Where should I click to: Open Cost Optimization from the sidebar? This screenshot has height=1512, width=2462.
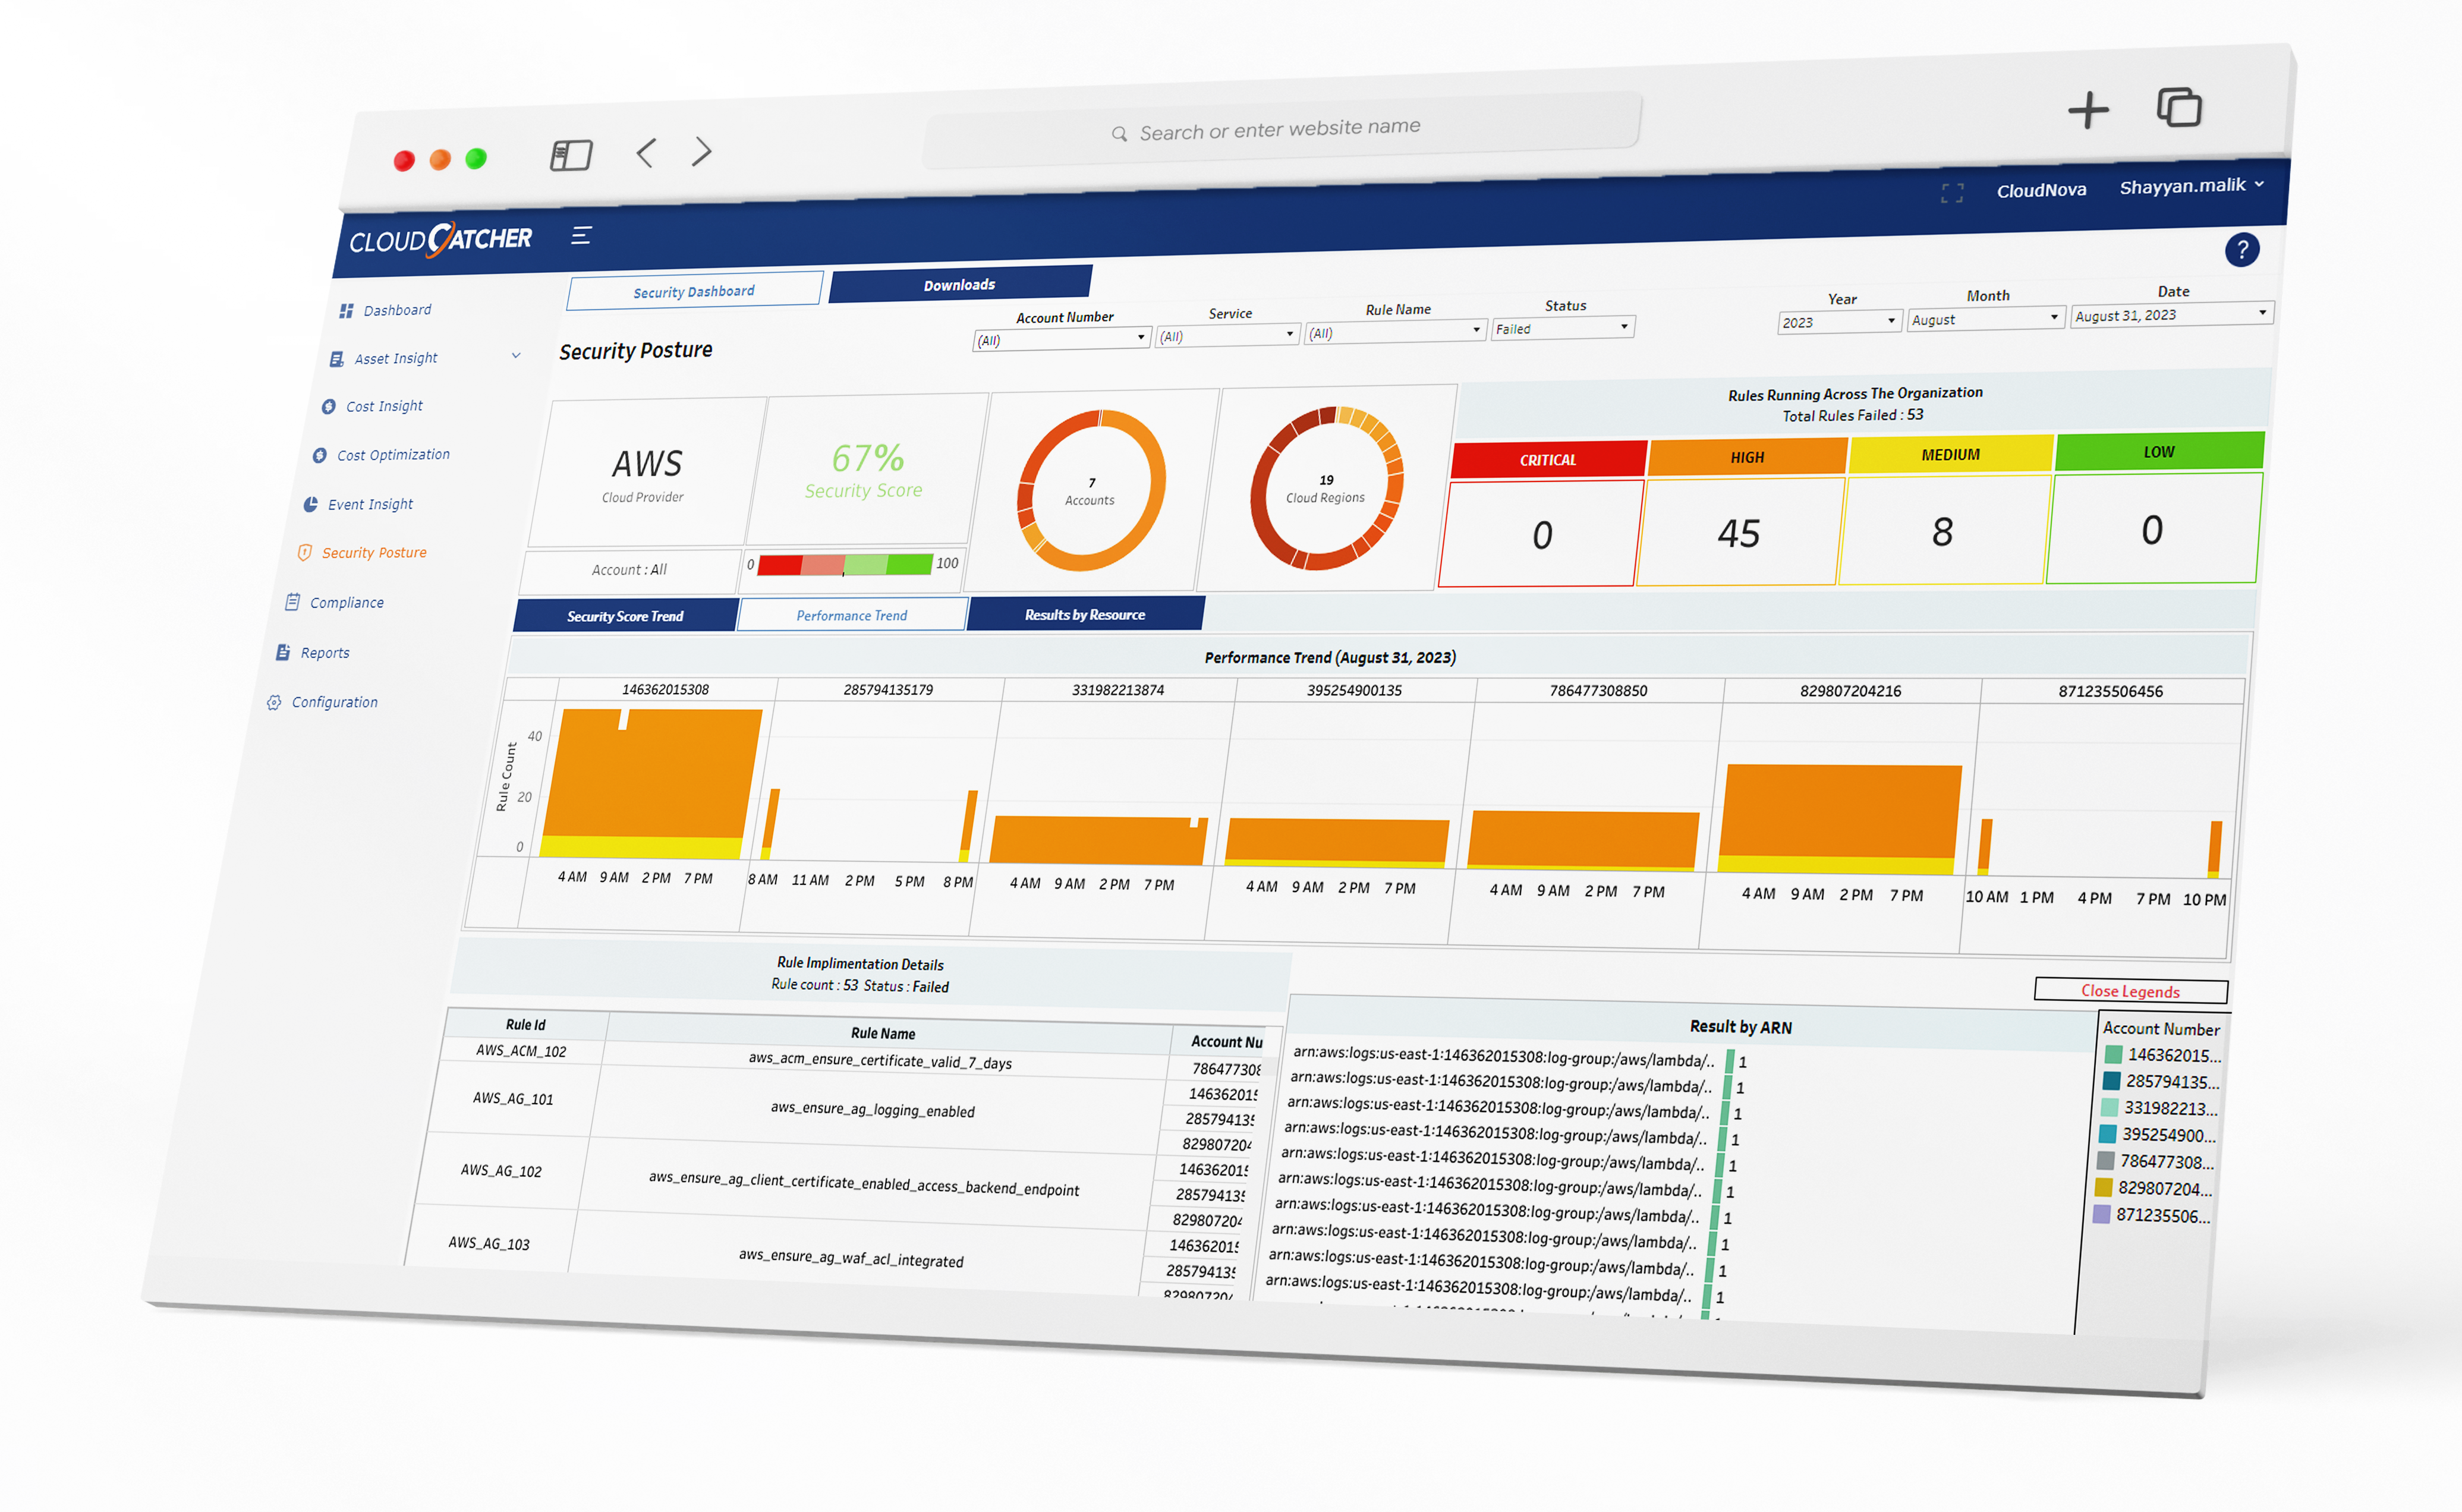click(x=392, y=455)
